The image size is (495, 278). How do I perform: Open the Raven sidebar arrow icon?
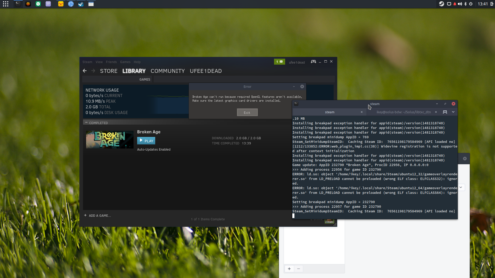coord(492,4)
